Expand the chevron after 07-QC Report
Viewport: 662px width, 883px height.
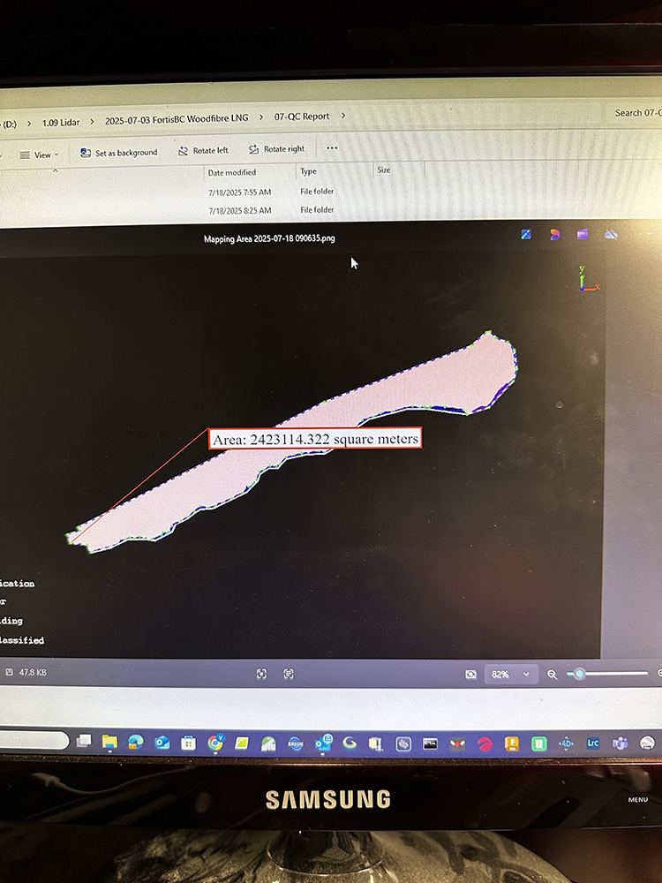pos(343,116)
